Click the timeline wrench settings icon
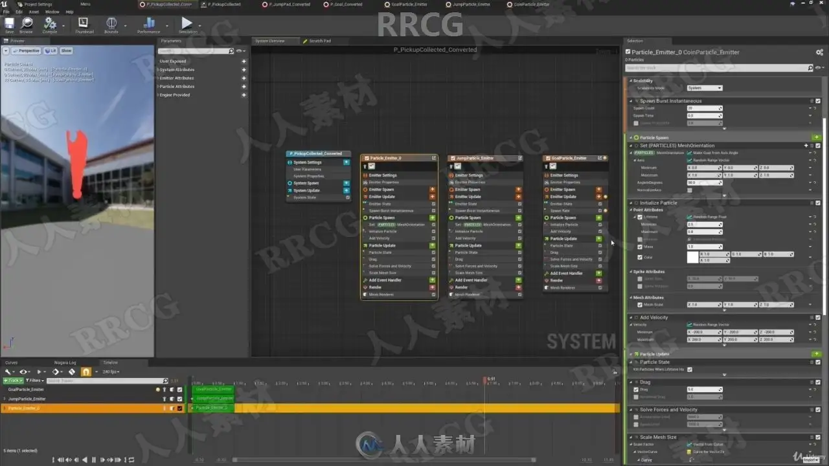Viewport: 829px width, 466px height. 8,372
